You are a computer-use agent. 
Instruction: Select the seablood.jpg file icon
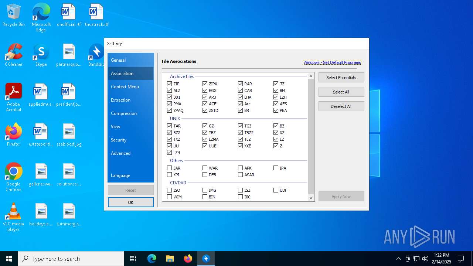point(69,135)
